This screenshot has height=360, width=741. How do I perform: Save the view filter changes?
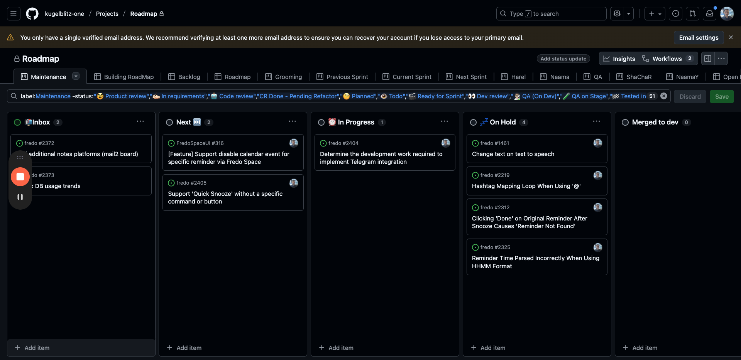pos(721,96)
